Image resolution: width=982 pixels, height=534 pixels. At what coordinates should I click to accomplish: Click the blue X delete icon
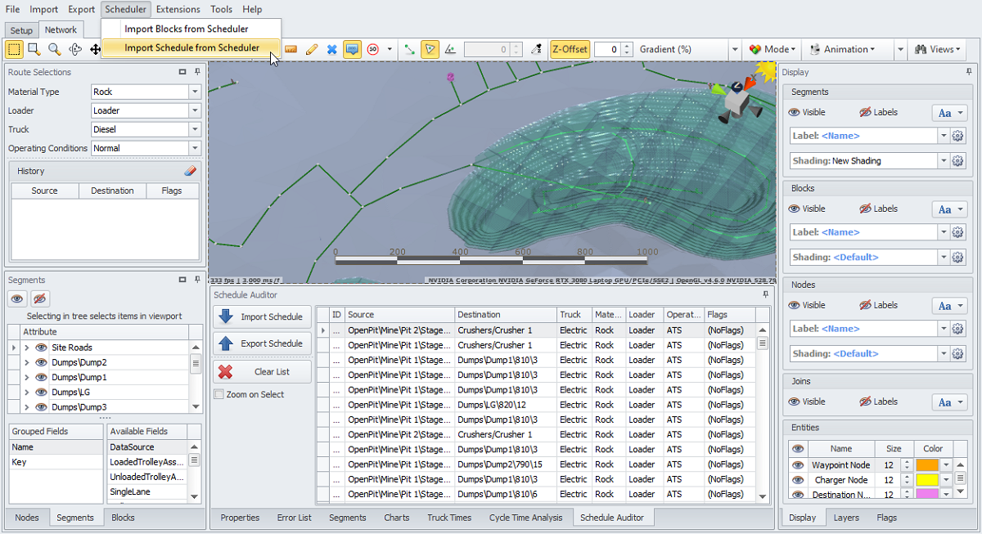tap(331, 49)
